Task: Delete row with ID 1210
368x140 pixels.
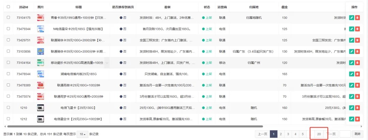Action: tap(357, 107)
